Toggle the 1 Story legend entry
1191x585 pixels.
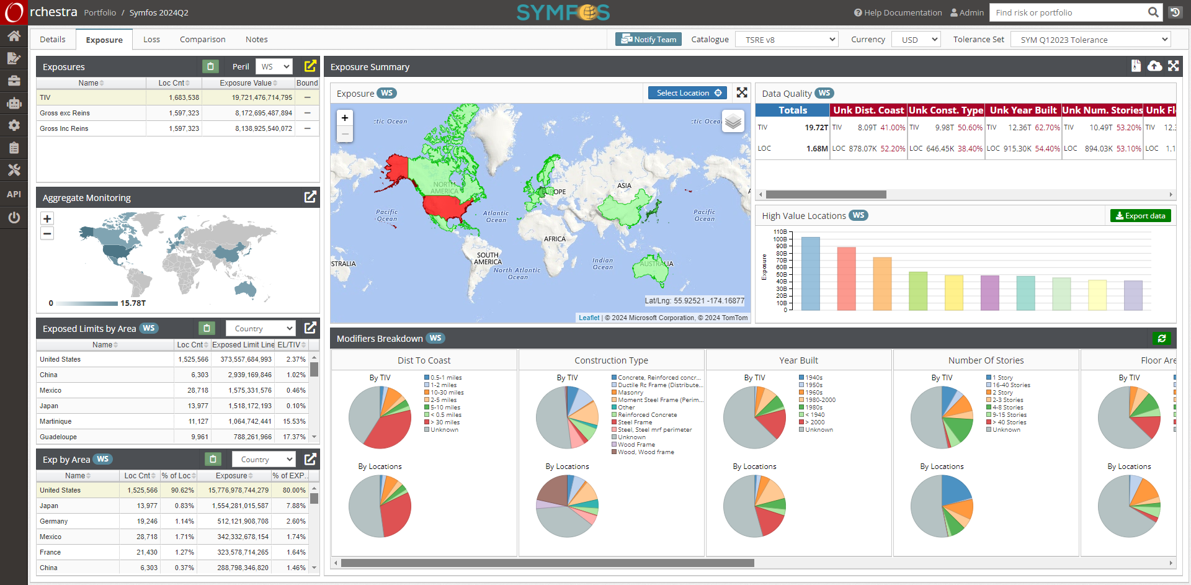tap(1002, 378)
